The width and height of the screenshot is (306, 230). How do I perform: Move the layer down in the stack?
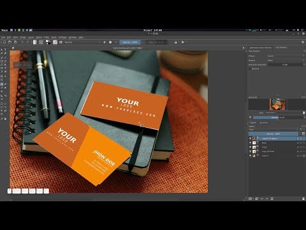262,199
